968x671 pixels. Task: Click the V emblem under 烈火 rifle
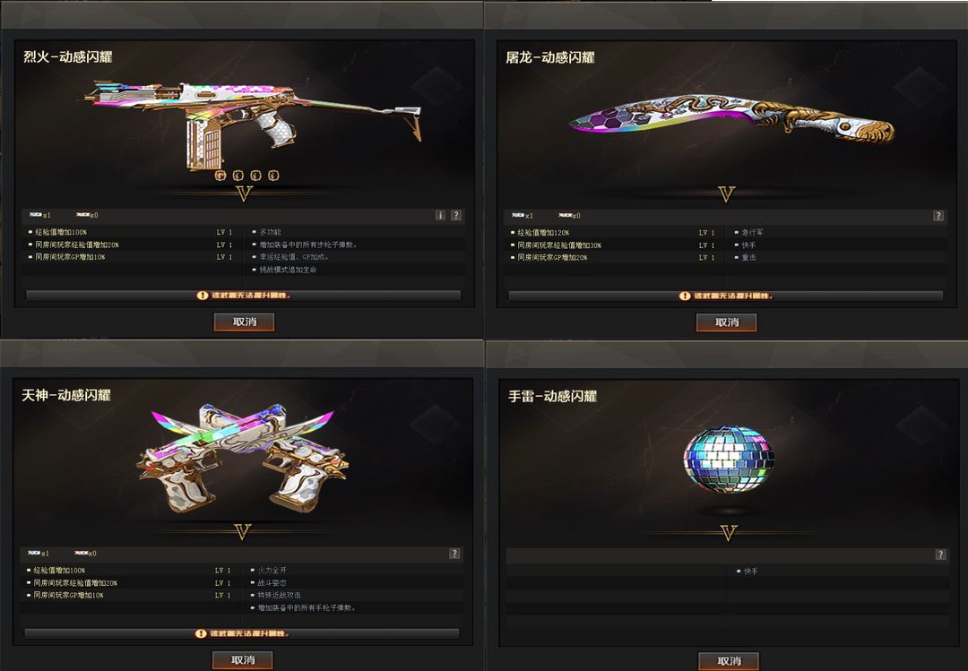[244, 194]
